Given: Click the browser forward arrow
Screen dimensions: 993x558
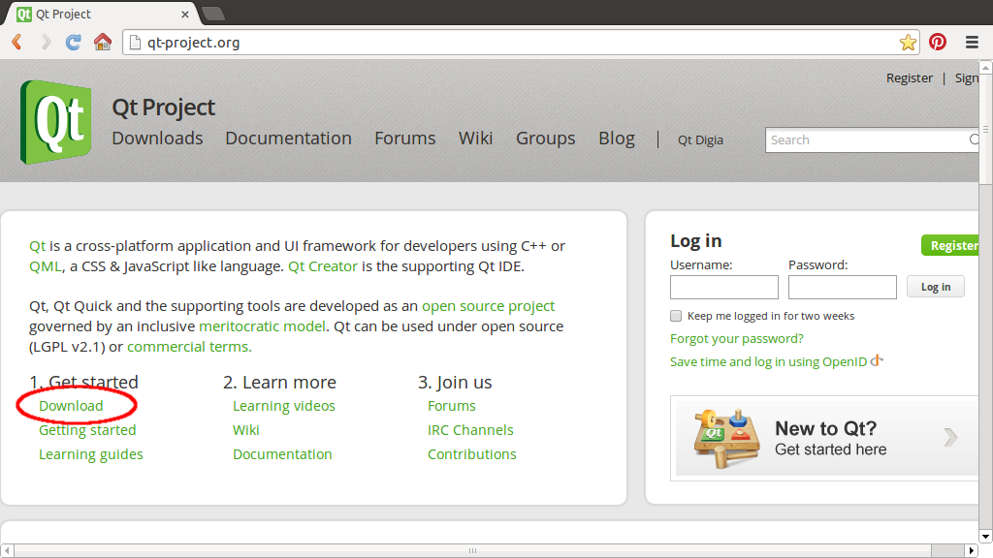Looking at the screenshot, I should (x=47, y=43).
